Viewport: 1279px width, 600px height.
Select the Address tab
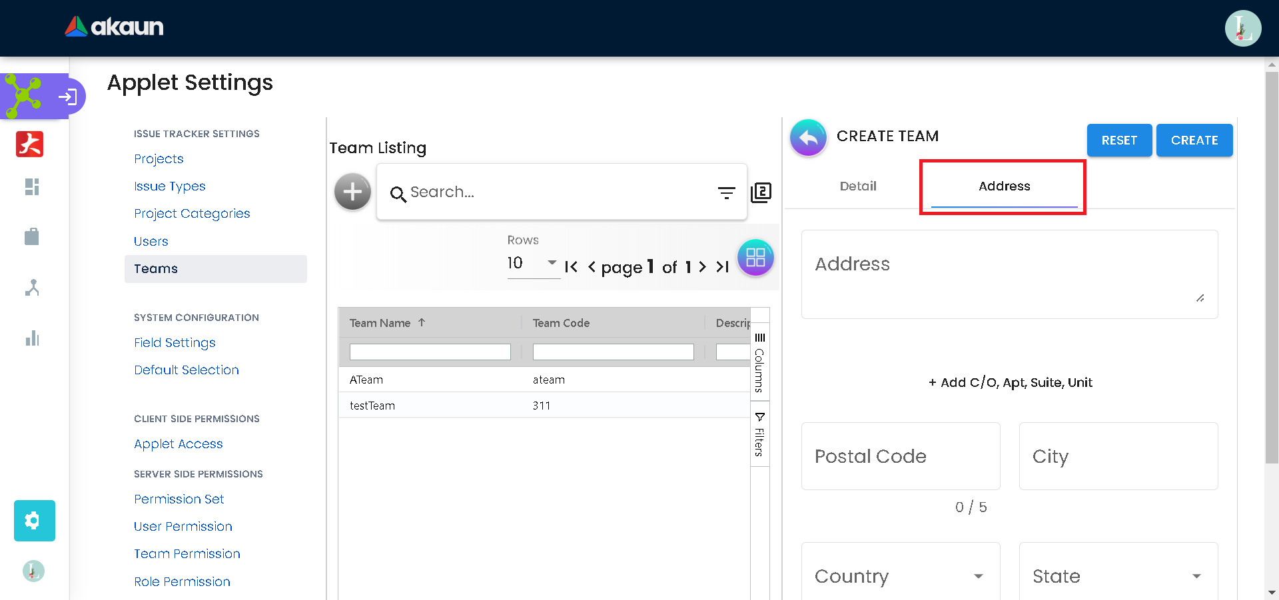click(1004, 186)
